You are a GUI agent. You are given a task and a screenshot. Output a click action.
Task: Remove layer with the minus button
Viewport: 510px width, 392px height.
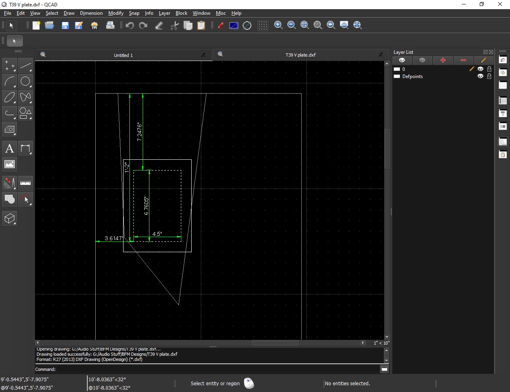[x=463, y=60]
